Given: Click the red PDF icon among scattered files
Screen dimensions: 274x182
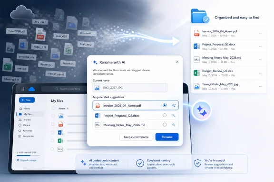Looking at the screenshot, I should coord(40,34).
